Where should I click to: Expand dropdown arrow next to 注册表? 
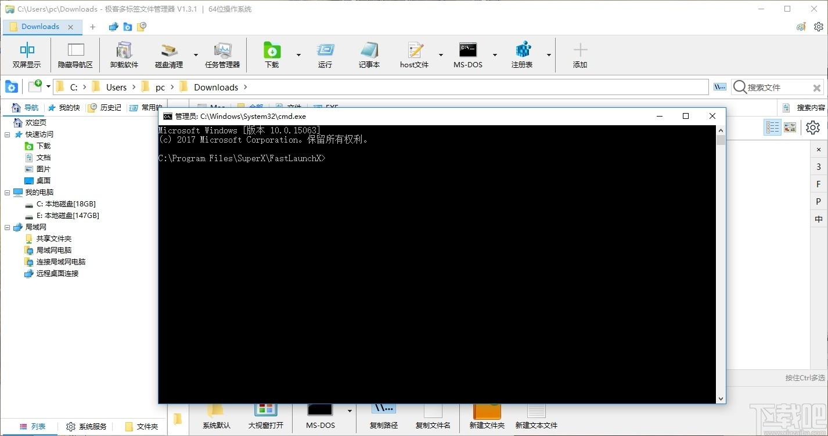pos(548,55)
